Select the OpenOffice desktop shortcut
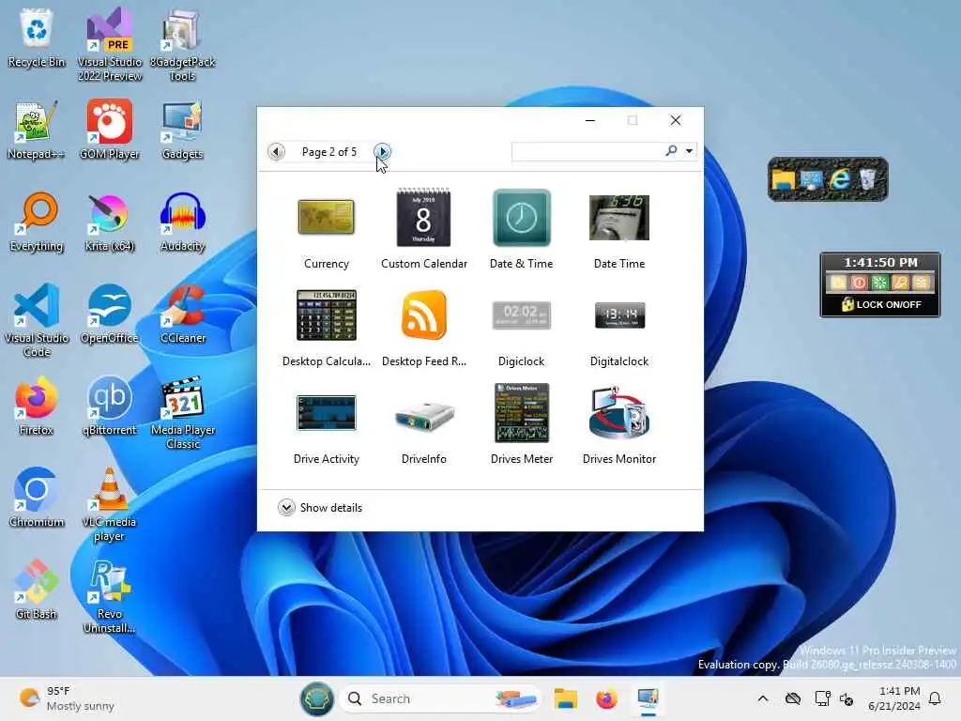The height and width of the screenshot is (721, 961). click(x=110, y=314)
